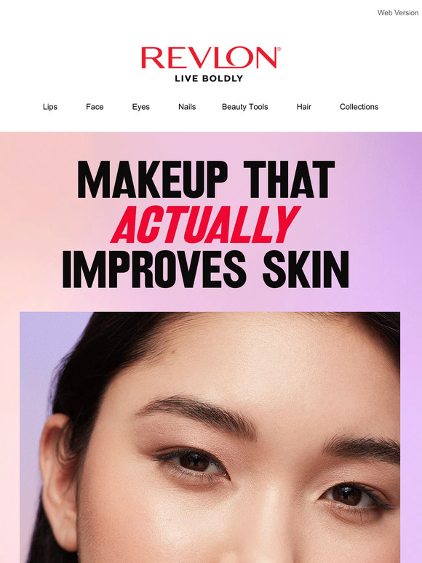
Task: Click the model's full arched eyebrow
Action: (x=197, y=415)
